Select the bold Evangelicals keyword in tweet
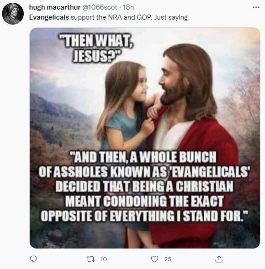 [49, 17]
